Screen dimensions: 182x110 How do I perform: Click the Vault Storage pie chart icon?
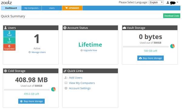click(172, 46)
